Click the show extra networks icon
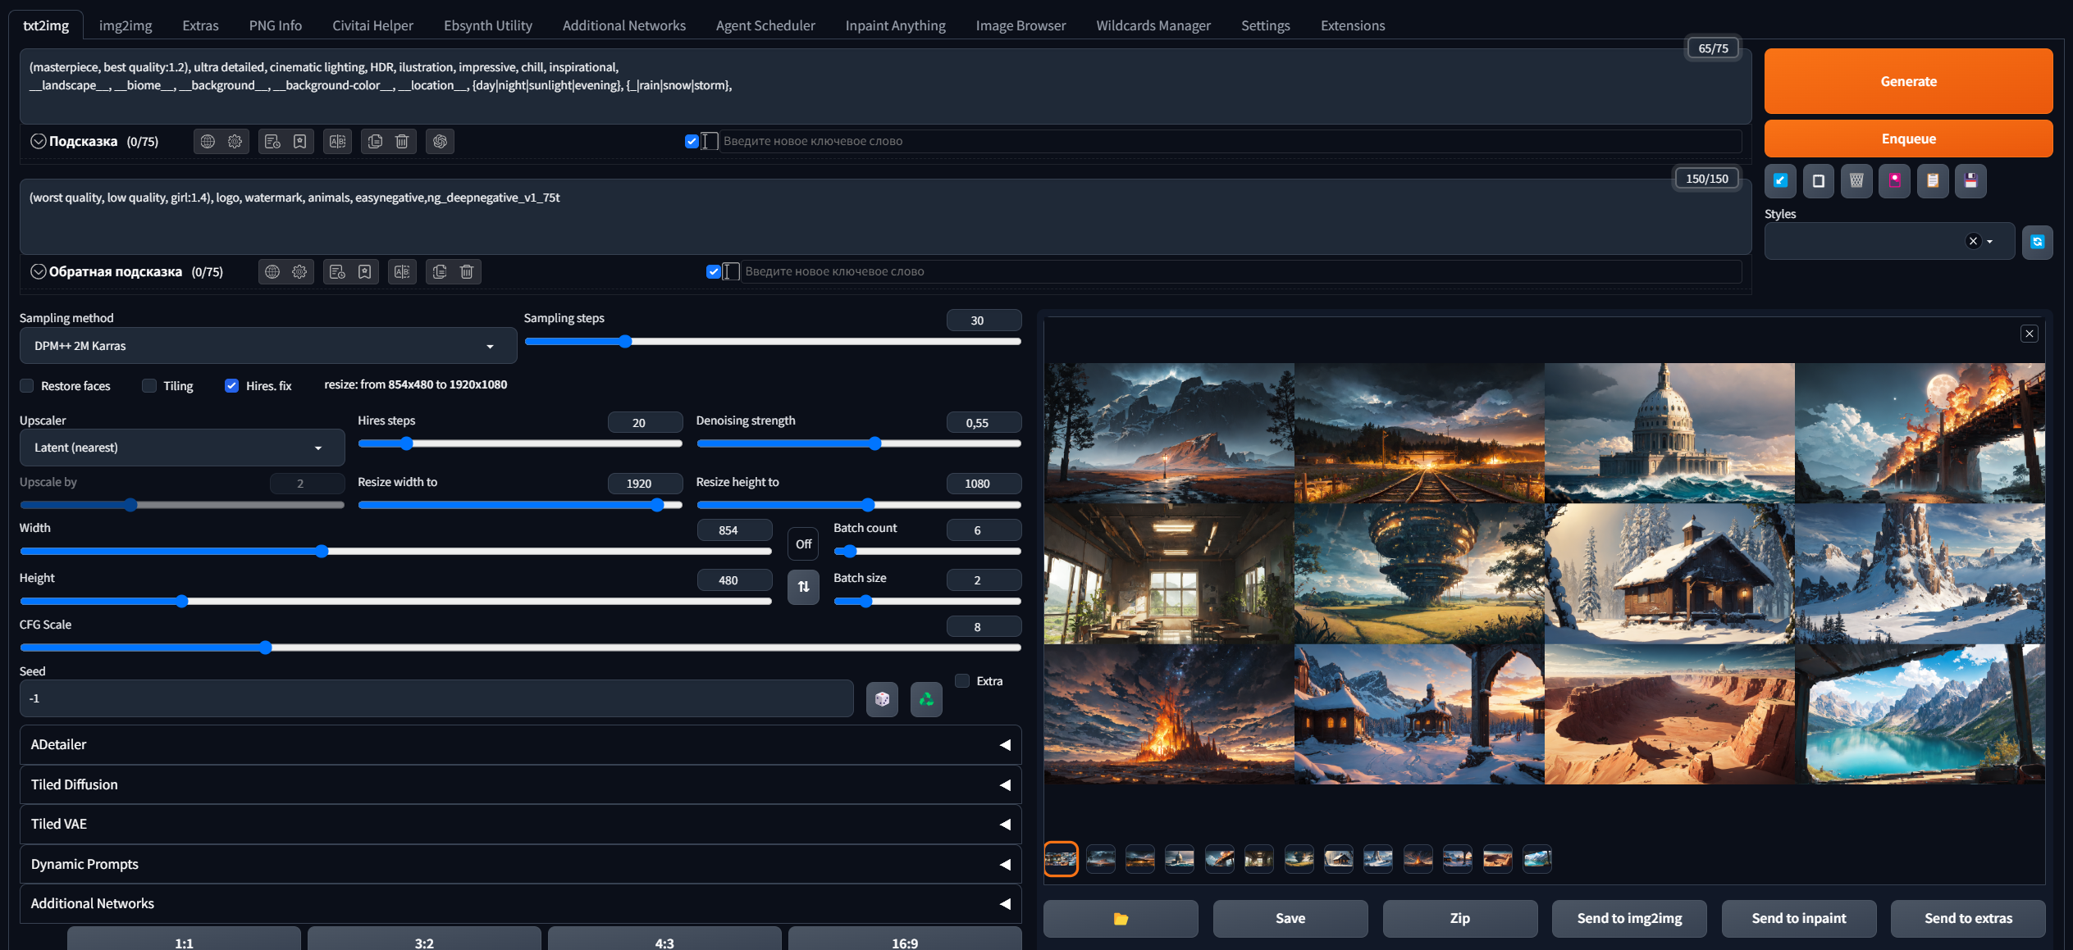Screen dimensions: 2073x950 pyautogui.click(x=1893, y=181)
